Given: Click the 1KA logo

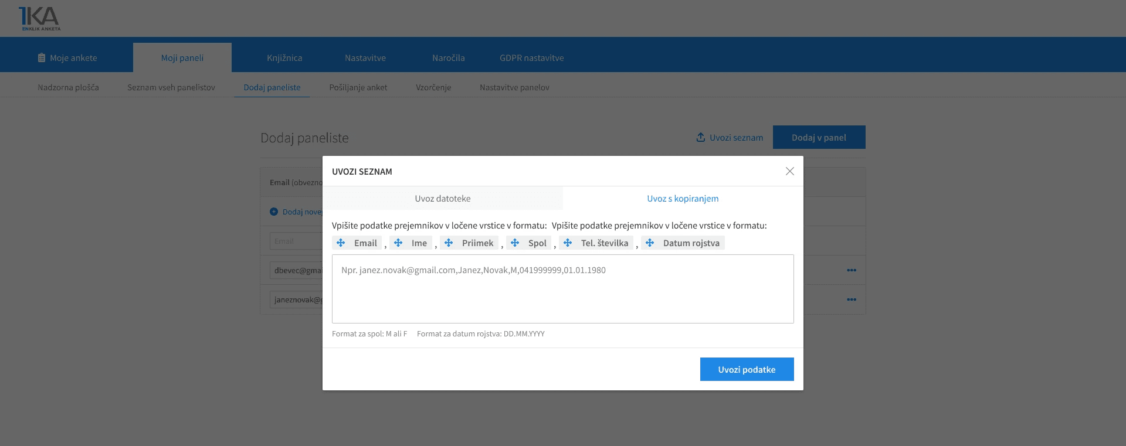Looking at the screenshot, I should pos(39,19).
